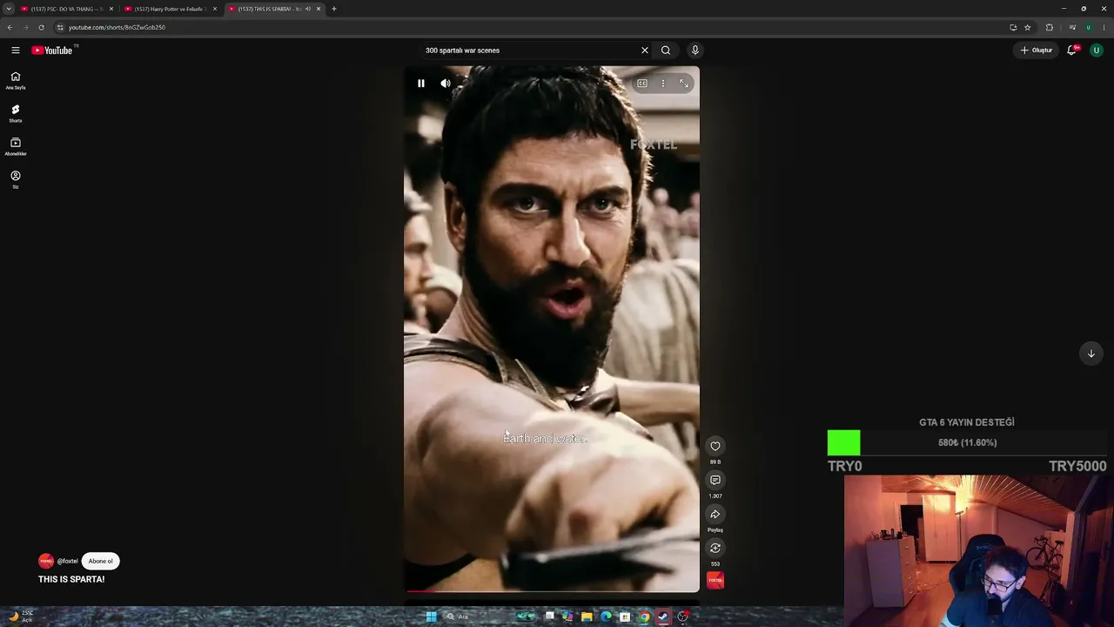Click the Foxtel channel avatar
Screen dimensions: 1114x627
[46, 561]
